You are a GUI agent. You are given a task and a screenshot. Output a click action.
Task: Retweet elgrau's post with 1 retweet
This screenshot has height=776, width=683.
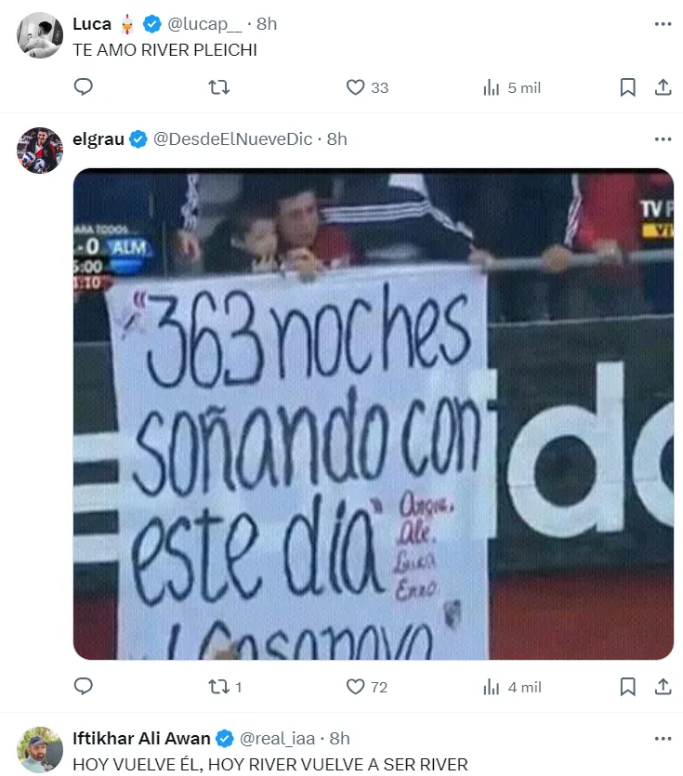point(225,687)
